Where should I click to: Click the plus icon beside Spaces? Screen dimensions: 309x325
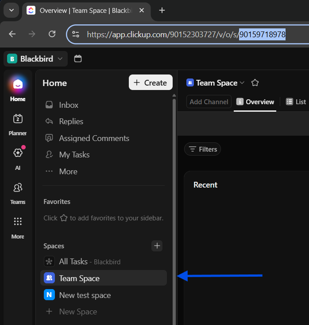point(157,246)
